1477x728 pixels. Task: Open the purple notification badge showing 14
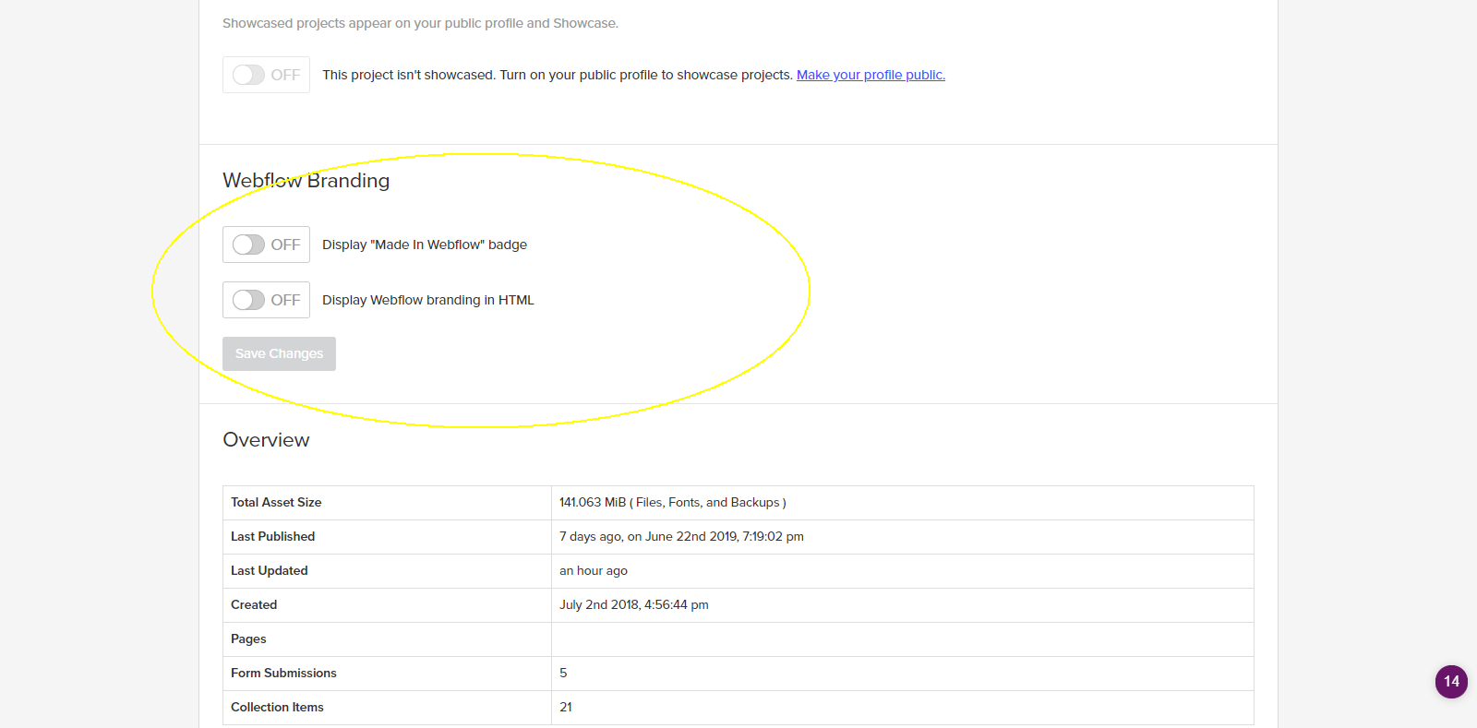pyautogui.click(x=1451, y=682)
